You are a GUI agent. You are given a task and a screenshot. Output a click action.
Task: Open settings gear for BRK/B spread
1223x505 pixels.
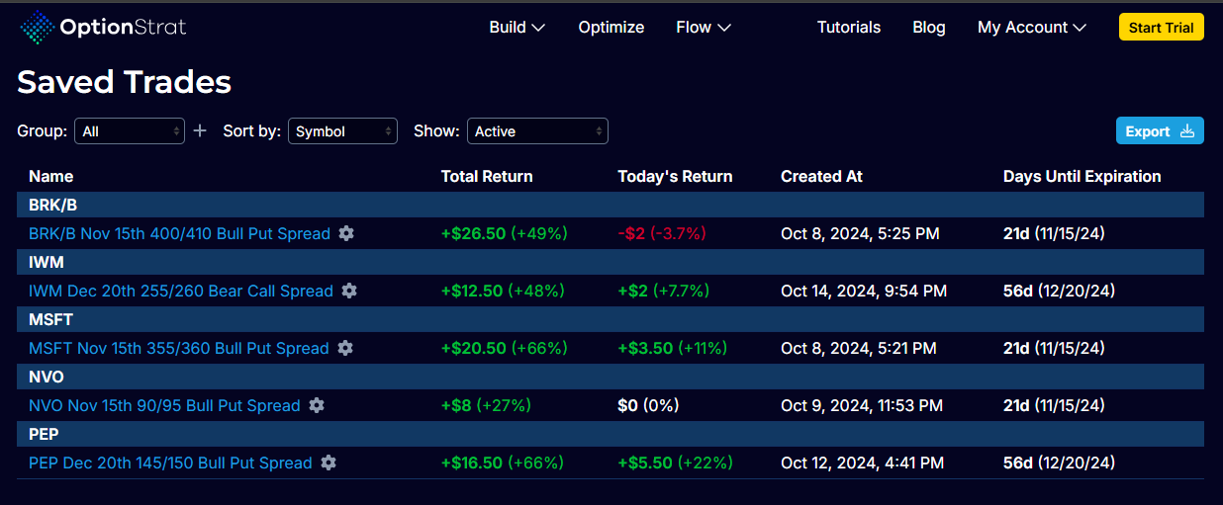click(x=345, y=233)
